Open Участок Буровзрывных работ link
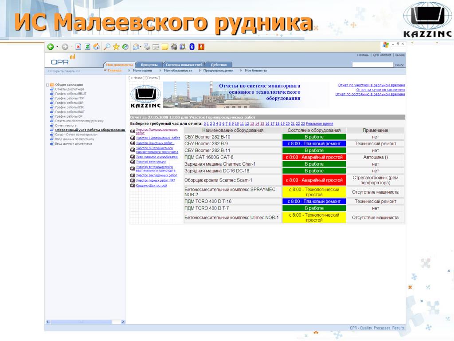454x341 pixels. 158,138
